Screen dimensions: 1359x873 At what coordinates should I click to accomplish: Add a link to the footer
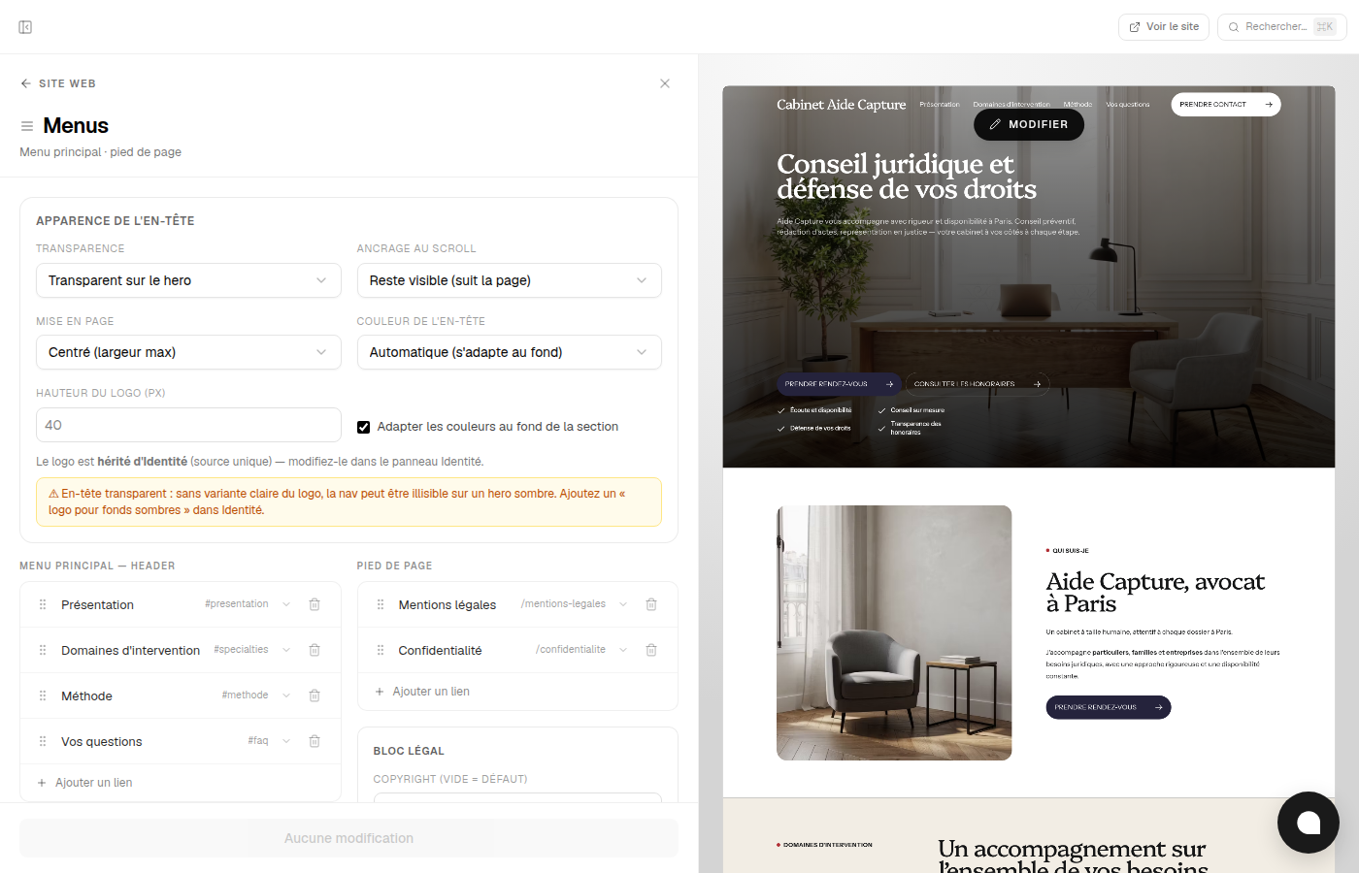point(422,692)
